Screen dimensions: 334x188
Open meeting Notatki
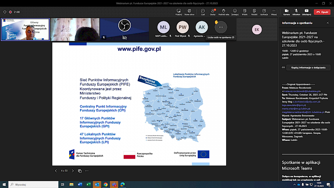254,12
